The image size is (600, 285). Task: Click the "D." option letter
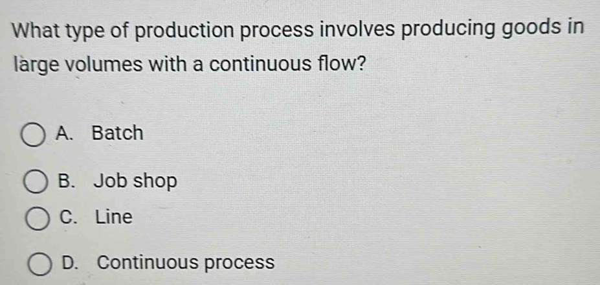(x=74, y=262)
